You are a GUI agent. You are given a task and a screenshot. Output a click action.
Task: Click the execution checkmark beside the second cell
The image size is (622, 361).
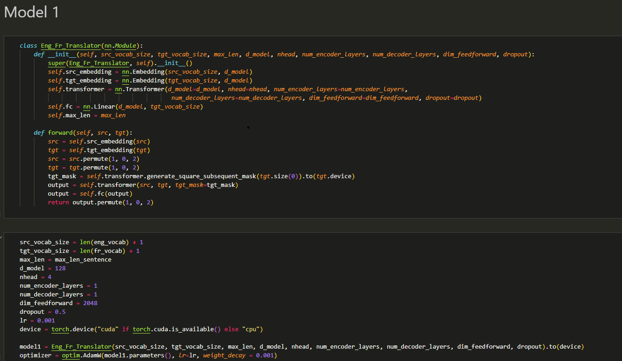[1, 237]
